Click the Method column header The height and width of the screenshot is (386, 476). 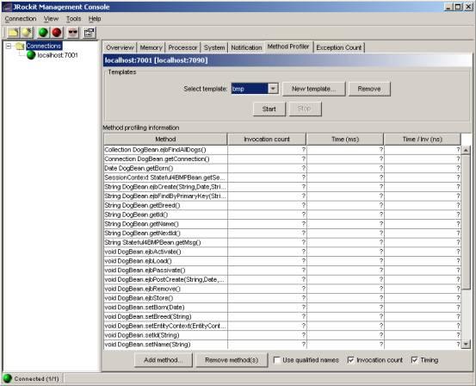click(165, 140)
